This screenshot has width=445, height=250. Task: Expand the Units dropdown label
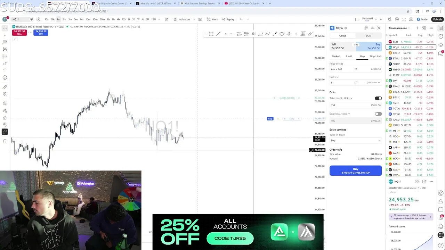(334, 77)
